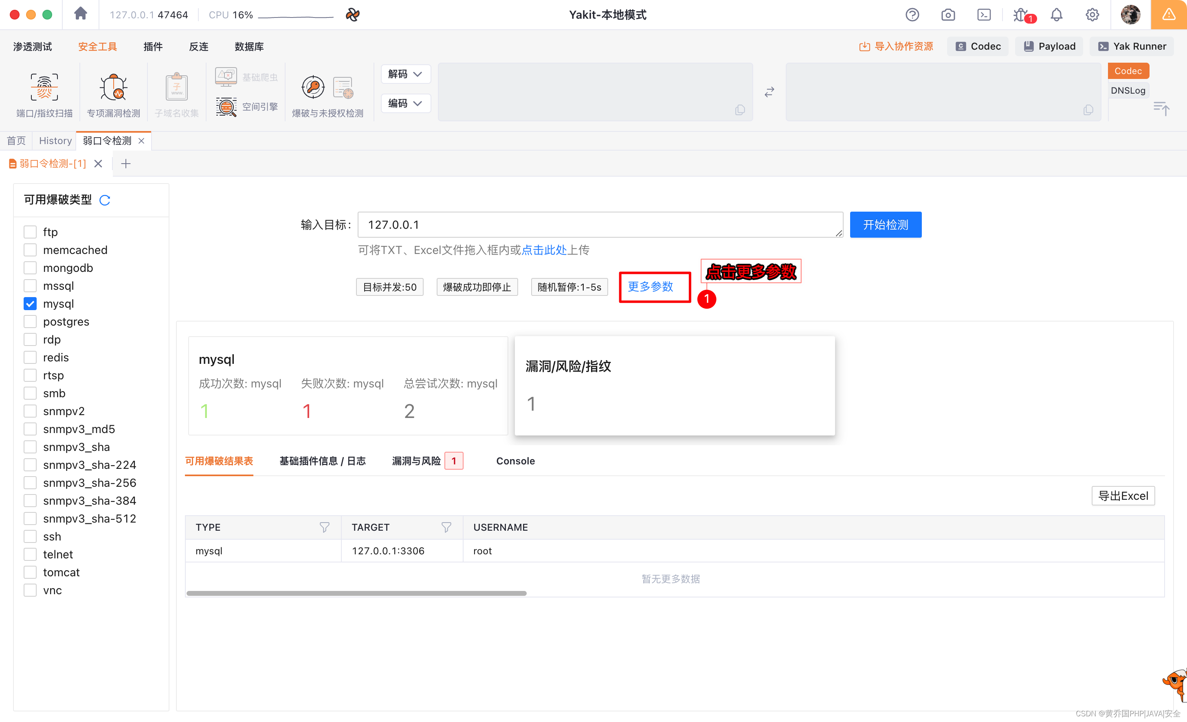Open the basic crawler tool
This screenshot has height=722, width=1187.
[246, 77]
